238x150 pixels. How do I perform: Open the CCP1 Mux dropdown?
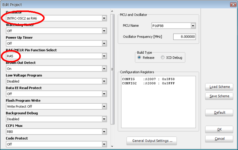point(56,132)
